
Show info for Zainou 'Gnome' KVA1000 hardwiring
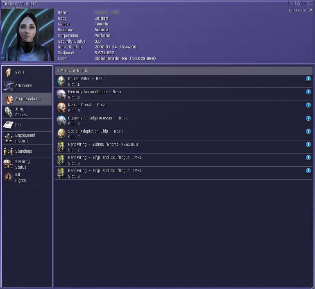[x=308, y=144]
